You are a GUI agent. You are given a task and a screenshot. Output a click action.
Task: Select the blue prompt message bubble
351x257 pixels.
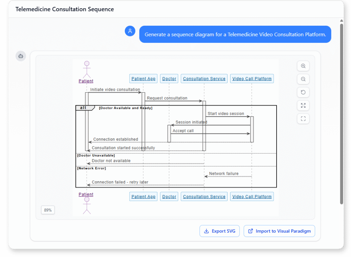235,34
